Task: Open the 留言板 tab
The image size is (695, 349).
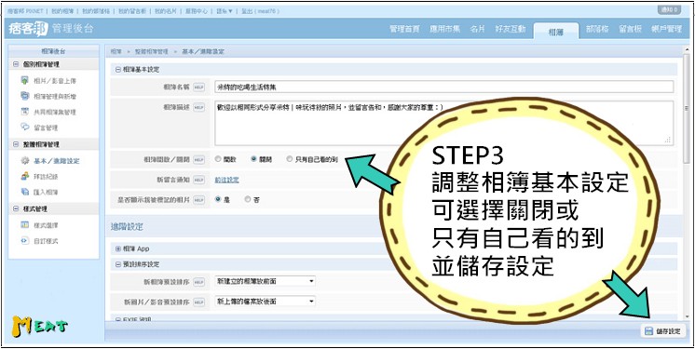Action: pyautogui.click(x=631, y=29)
